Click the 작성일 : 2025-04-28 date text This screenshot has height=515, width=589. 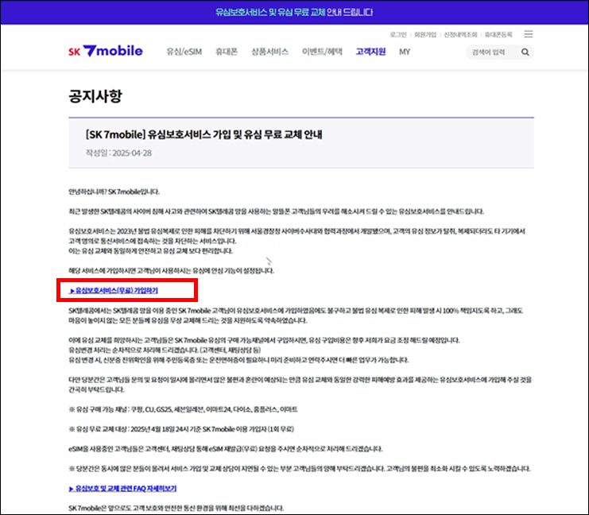click(118, 153)
